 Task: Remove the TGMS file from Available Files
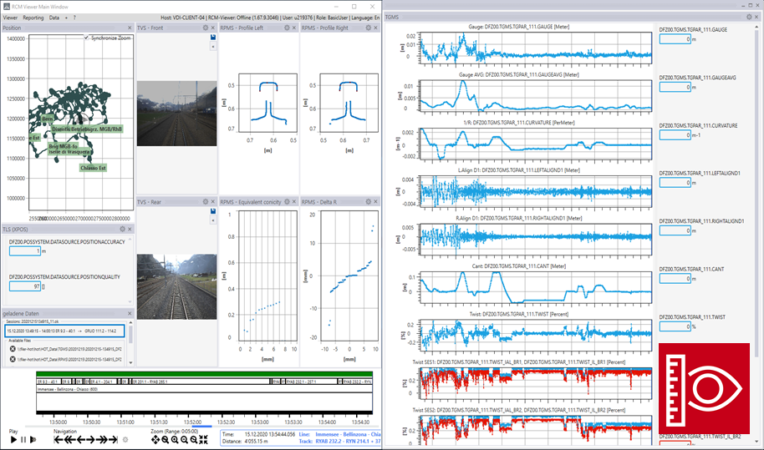[x=13, y=349]
